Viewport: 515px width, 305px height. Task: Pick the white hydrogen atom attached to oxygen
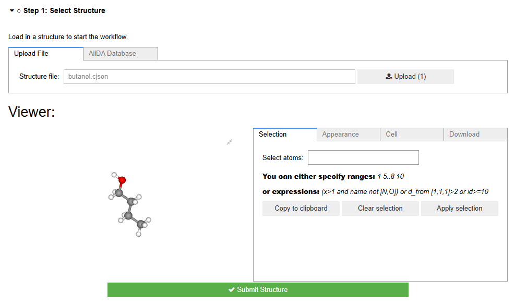coord(114,175)
